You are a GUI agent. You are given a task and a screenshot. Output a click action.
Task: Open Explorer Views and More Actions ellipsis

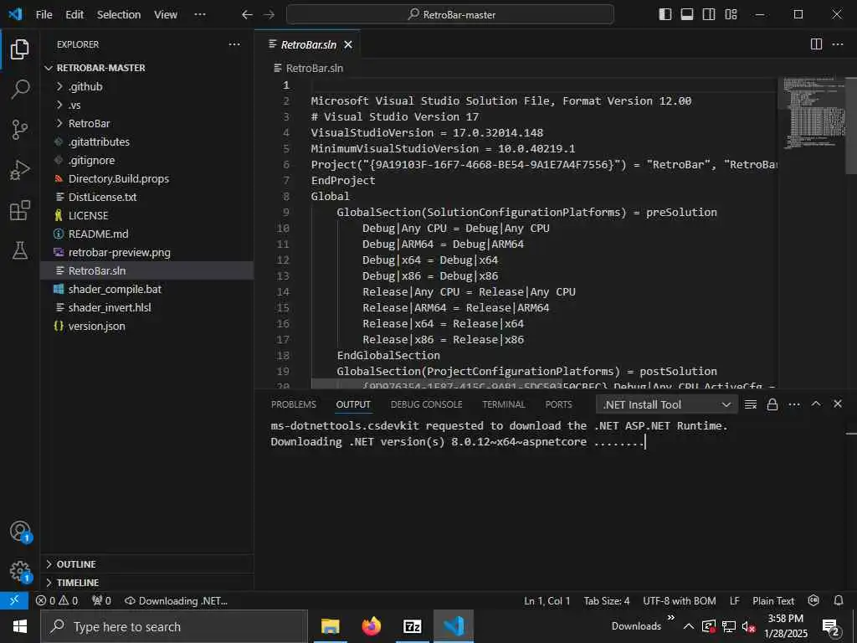(x=234, y=44)
